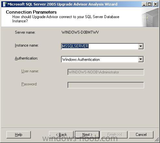The height and width of the screenshot is (143, 160).
Task: Click the WINDOWS-D0BMTWV server name text
Action: [x=80, y=32]
